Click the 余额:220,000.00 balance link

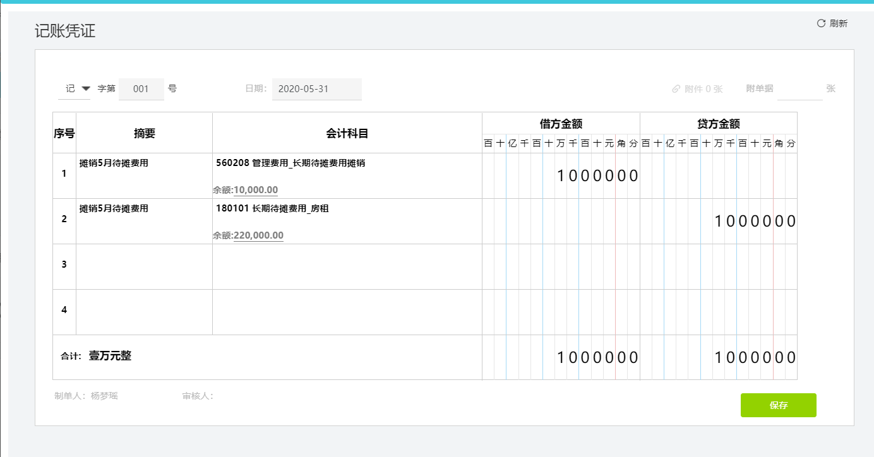[258, 235]
